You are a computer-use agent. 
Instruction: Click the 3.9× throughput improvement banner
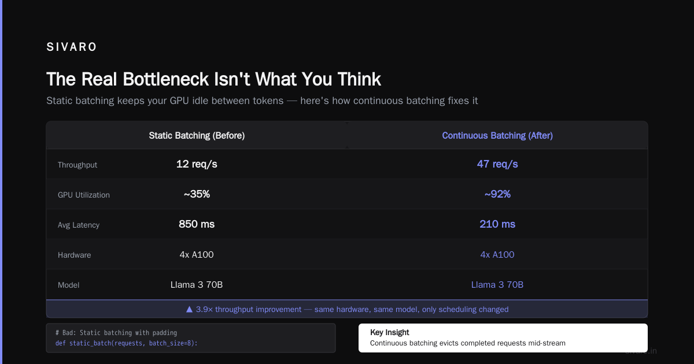pyautogui.click(x=347, y=309)
